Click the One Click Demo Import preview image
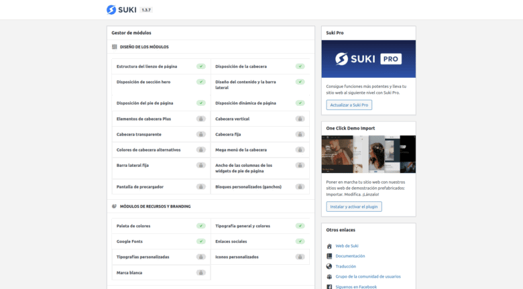Image resolution: width=523 pixels, height=289 pixels. coord(369,154)
